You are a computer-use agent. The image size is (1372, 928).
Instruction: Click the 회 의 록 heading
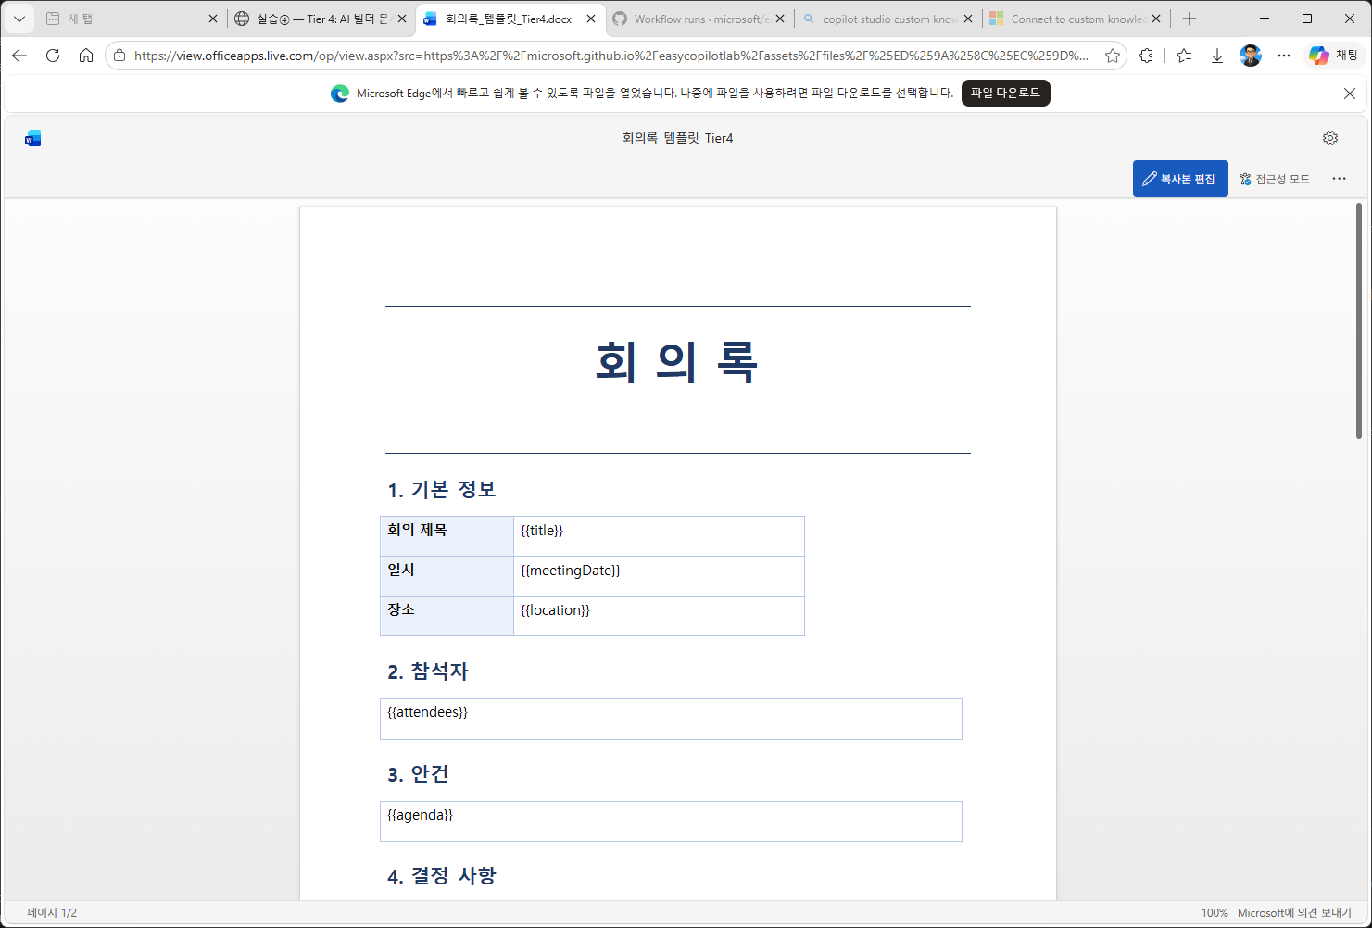677,361
